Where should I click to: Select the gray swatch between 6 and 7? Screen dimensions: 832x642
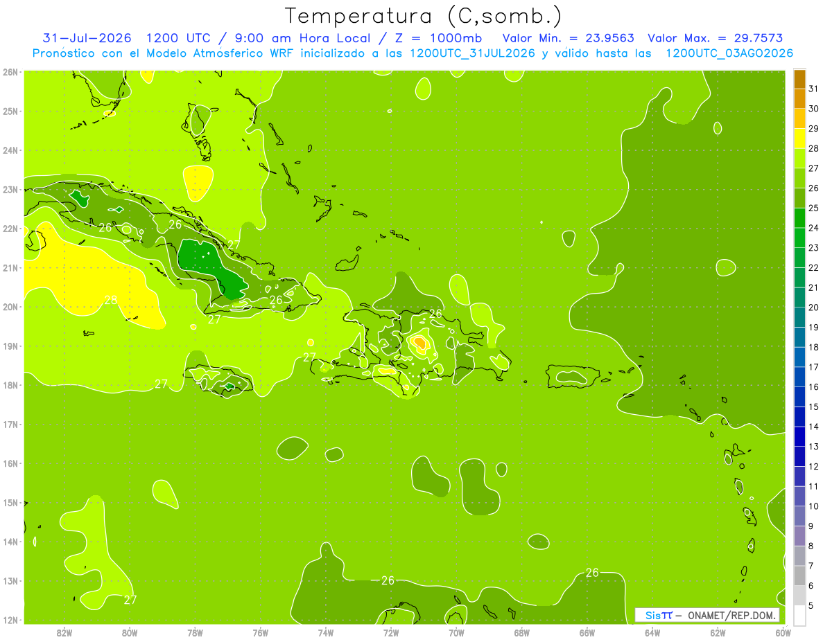coord(799,576)
